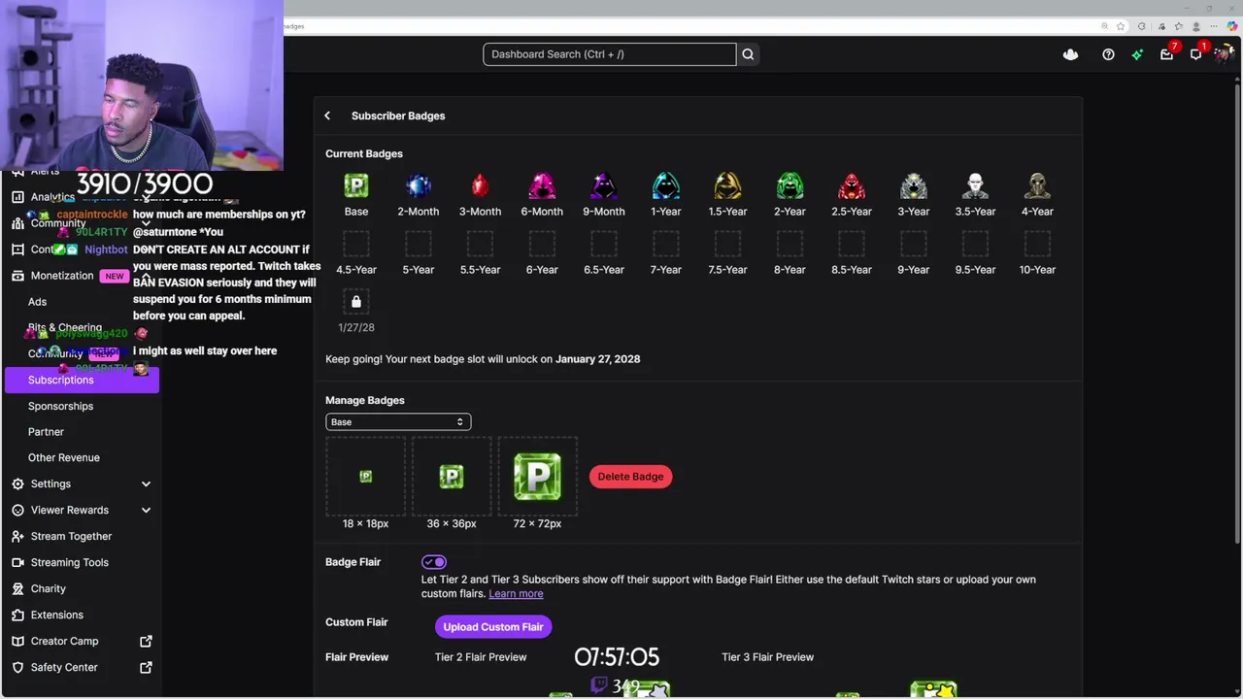1243x699 pixels.
Task: Click the locked 1/27/28 badge slot
Action: (x=356, y=302)
